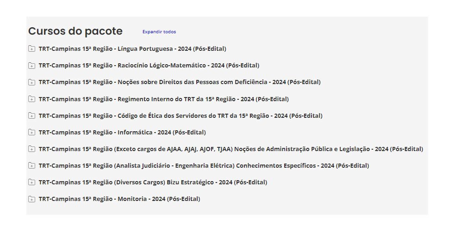Expand the Língua Portuguesa course title
This screenshot has height=231, width=454.
point(132,49)
